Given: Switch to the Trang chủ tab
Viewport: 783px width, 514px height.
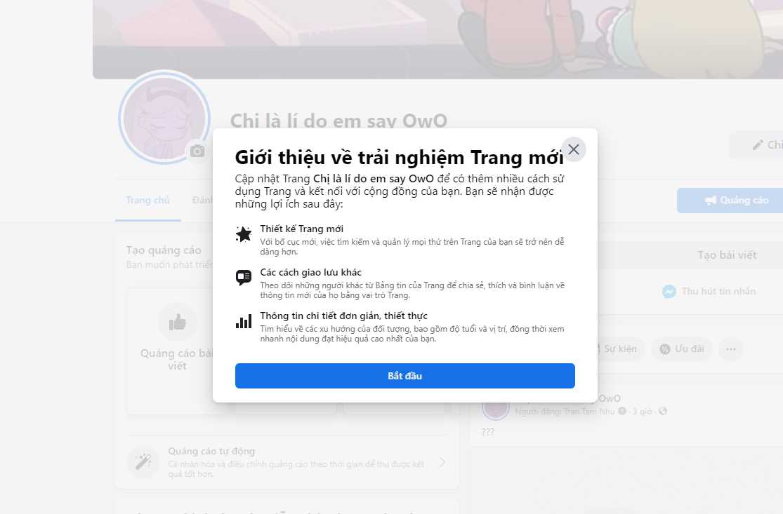Looking at the screenshot, I should [147, 200].
